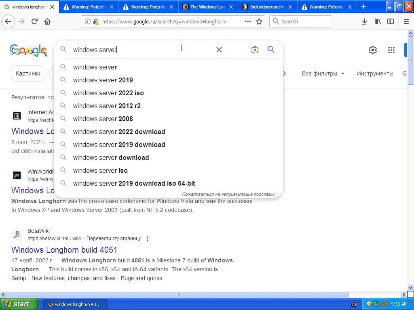Click the Internet Archive result favicon
The height and width of the screenshot is (310, 414).
tap(17, 116)
